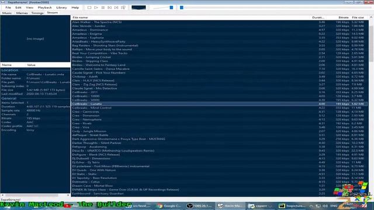Image resolution: width=374 pixels, height=210 pixels.
Task: Select track Birdies - Skipping Class
Action: point(220,61)
